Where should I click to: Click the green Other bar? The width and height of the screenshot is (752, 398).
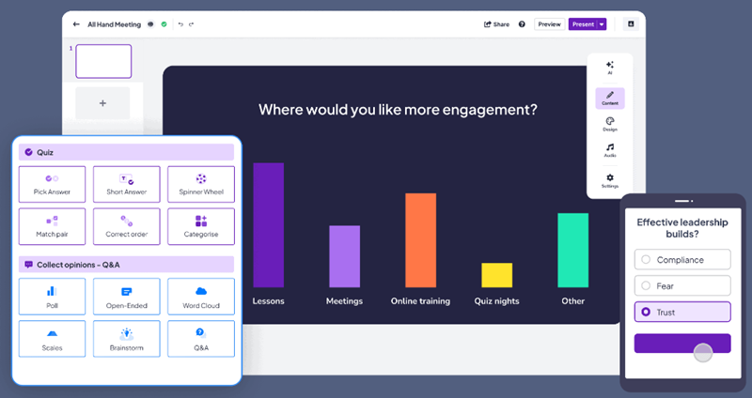click(573, 251)
